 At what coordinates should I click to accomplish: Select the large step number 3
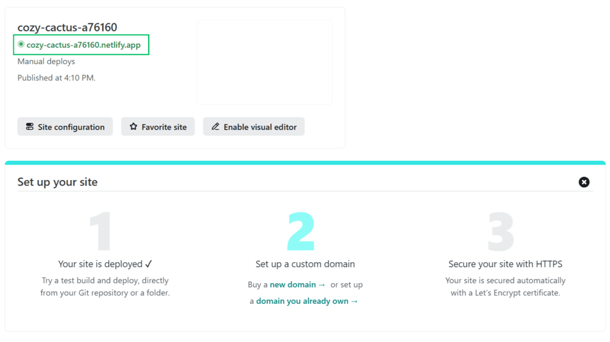pyautogui.click(x=501, y=232)
